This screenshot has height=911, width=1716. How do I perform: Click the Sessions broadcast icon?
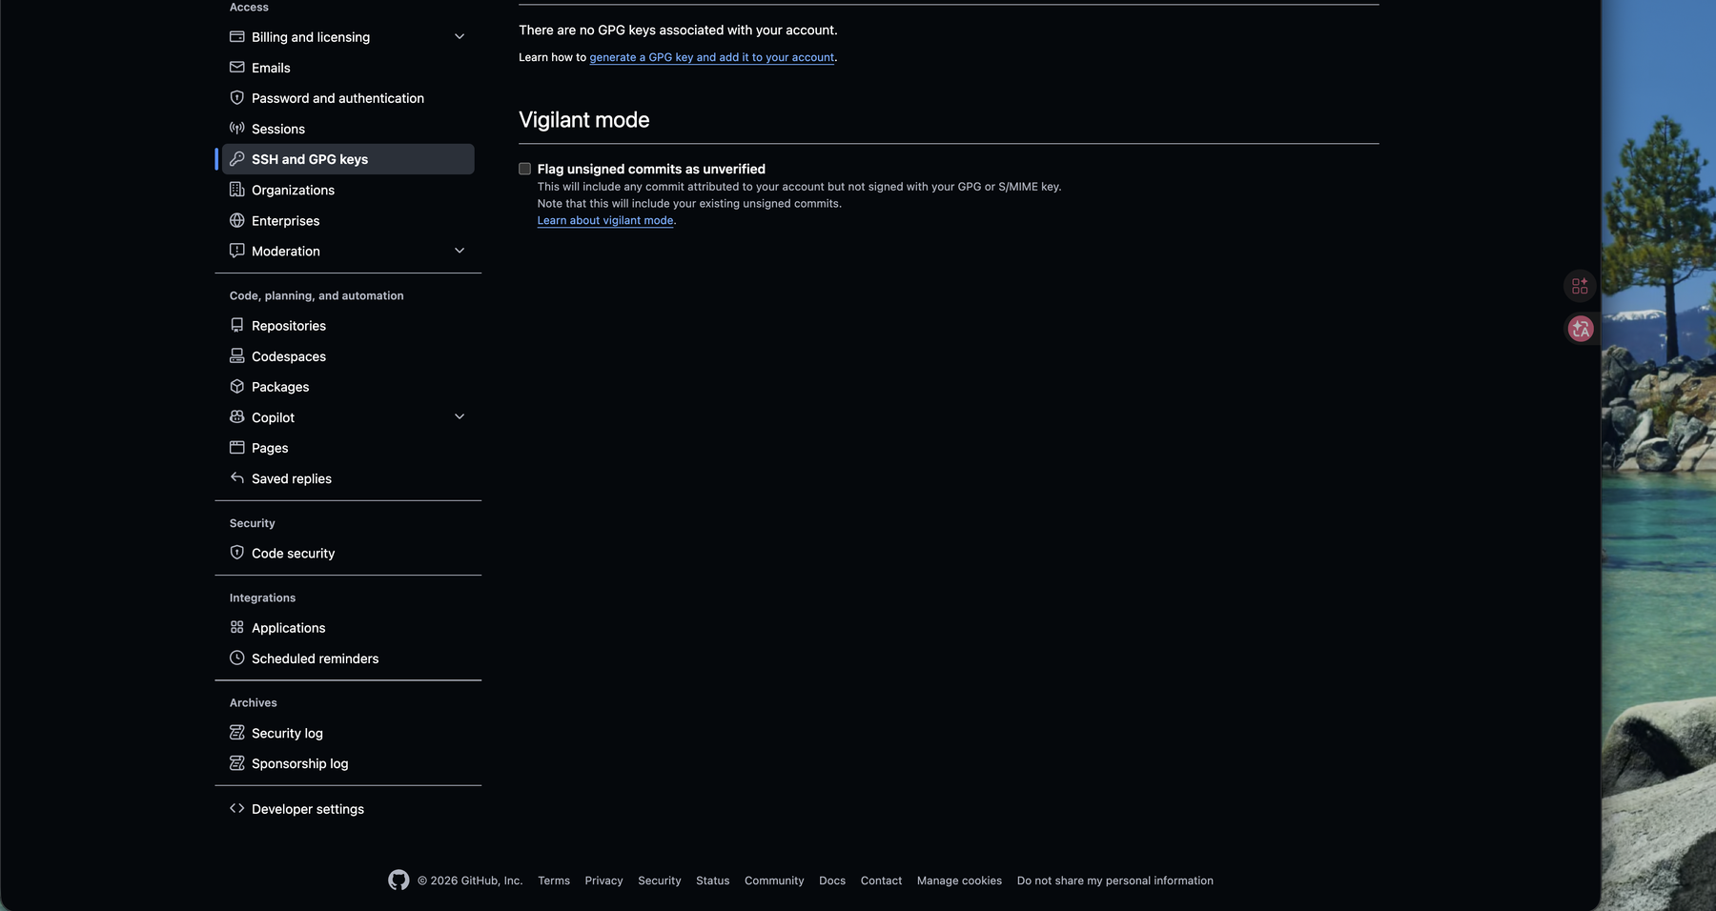pyautogui.click(x=236, y=128)
